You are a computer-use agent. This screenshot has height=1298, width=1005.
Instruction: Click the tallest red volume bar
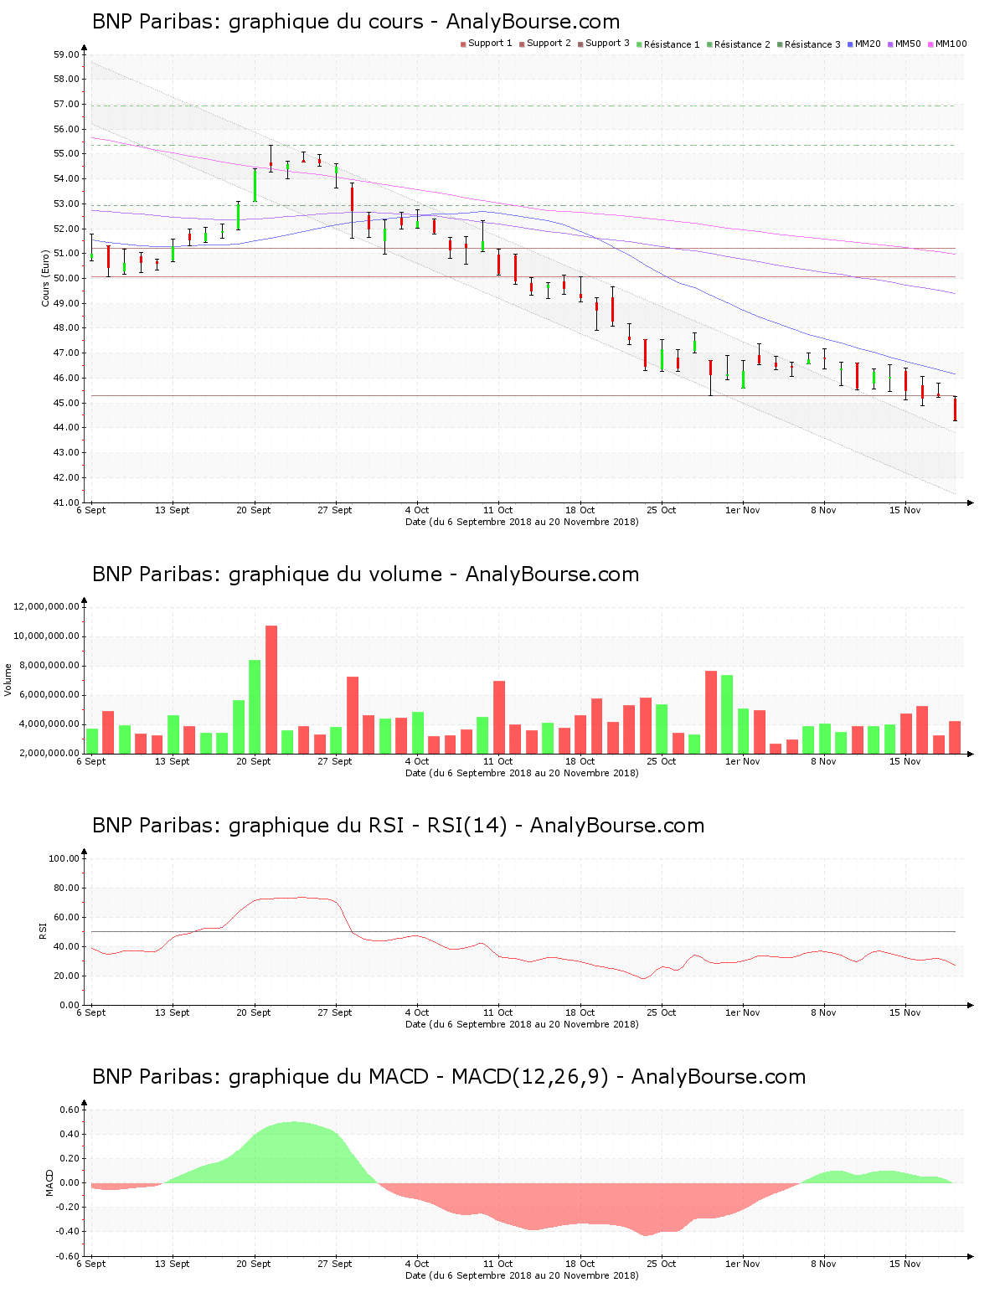point(271,689)
